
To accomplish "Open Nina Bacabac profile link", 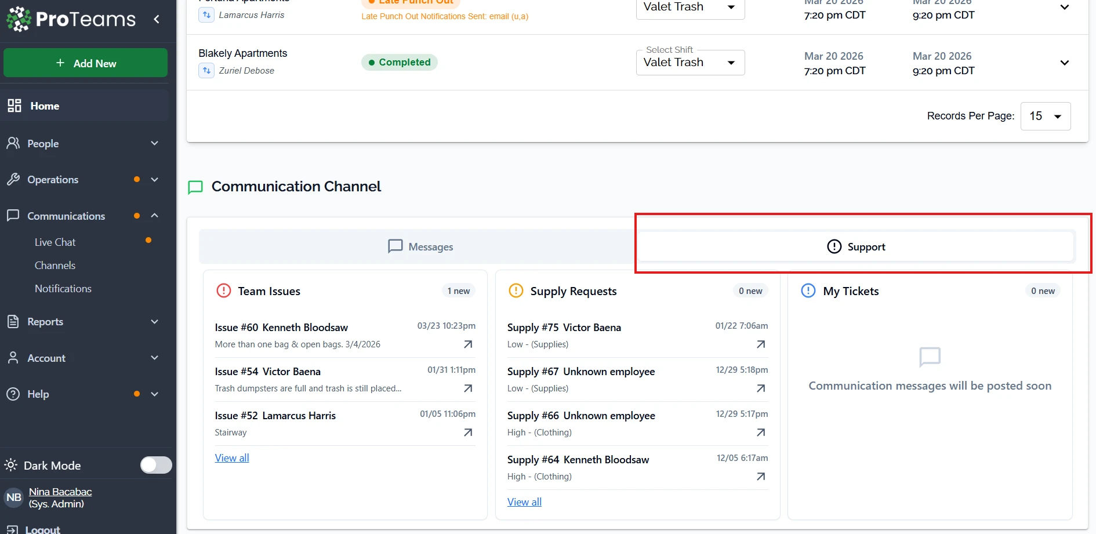I will tap(60, 492).
